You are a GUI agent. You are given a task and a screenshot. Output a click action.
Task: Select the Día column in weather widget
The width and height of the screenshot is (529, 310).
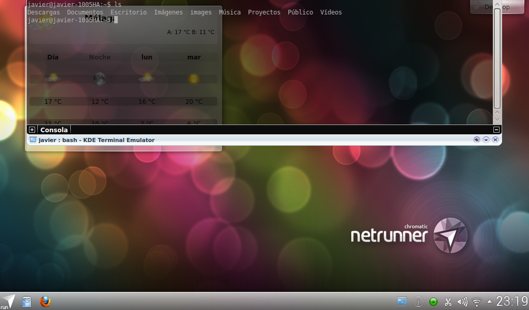point(53,57)
